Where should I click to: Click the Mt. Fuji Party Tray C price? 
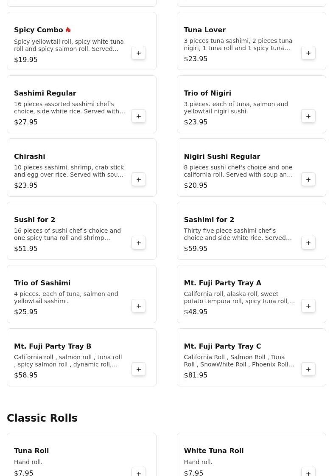click(x=196, y=375)
